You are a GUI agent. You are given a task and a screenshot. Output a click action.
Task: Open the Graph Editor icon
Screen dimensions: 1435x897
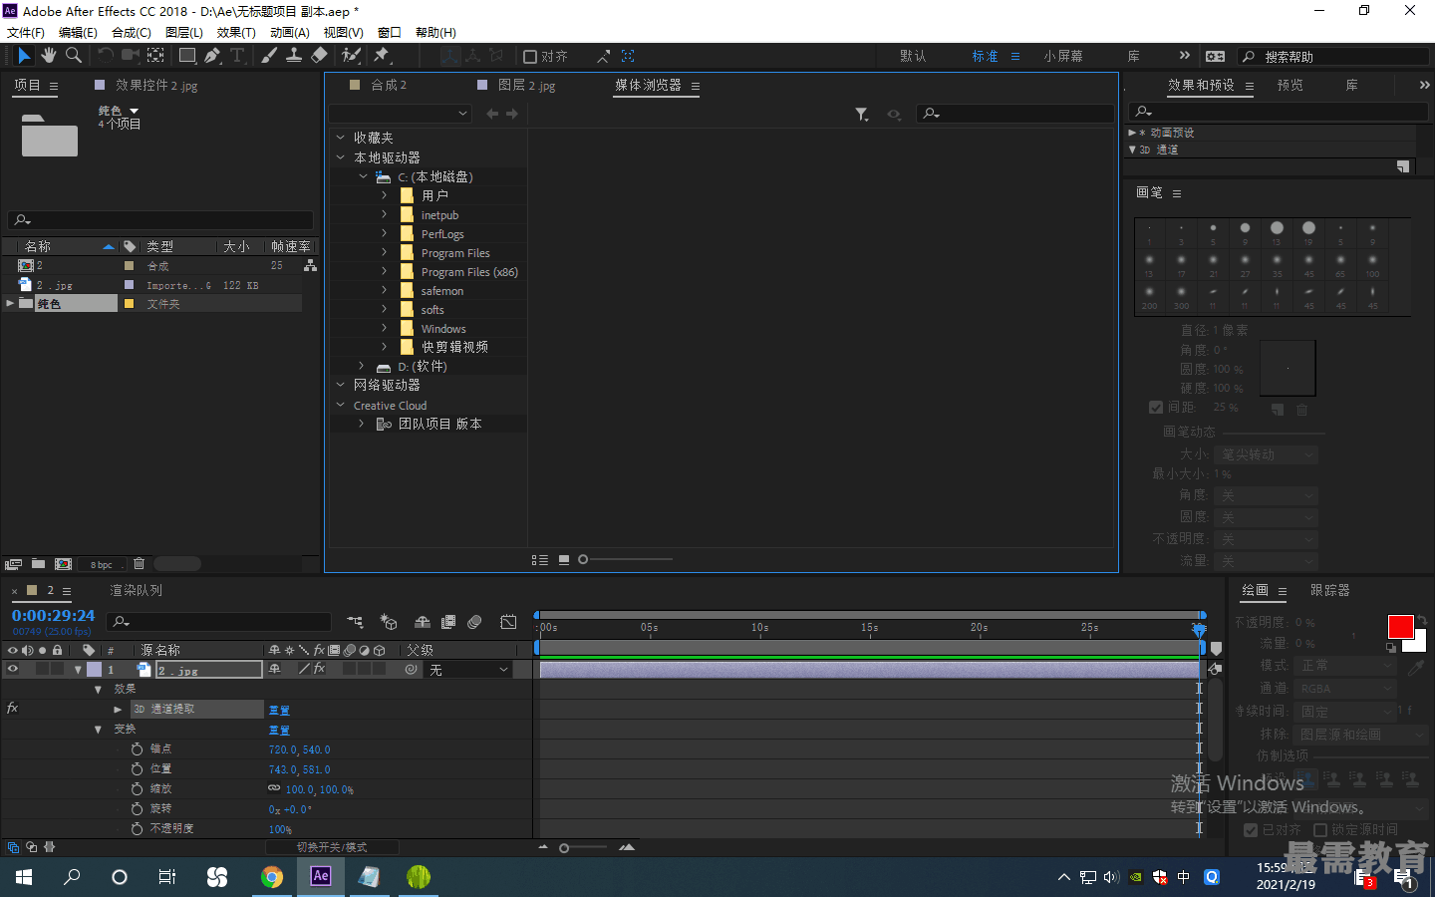pyautogui.click(x=508, y=622)
